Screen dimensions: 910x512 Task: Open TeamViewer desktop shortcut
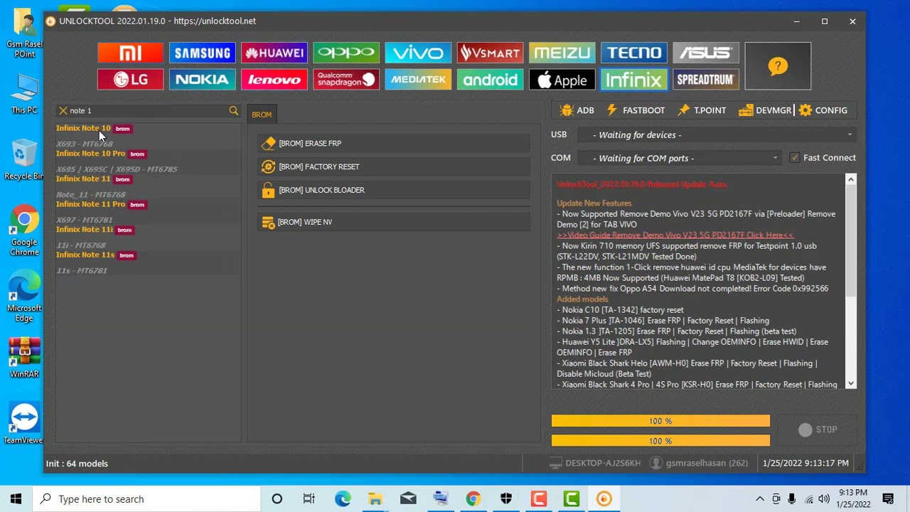(24, 424)
